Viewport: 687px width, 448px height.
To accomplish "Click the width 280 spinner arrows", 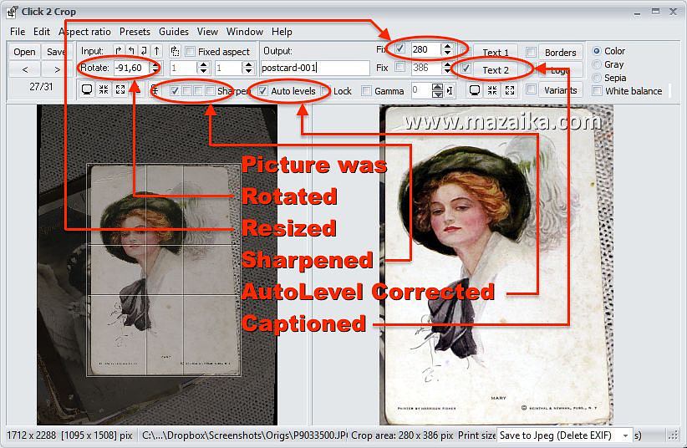I will pos(447,49).
